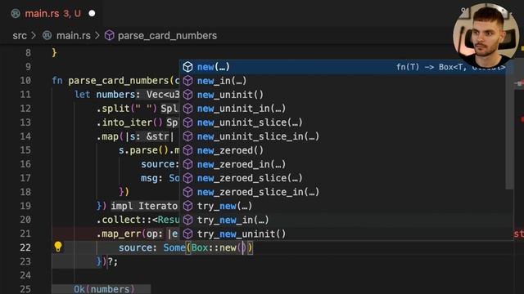Pick try_new(…) from the list
The image size is (524, 294).
click(344, 206)
